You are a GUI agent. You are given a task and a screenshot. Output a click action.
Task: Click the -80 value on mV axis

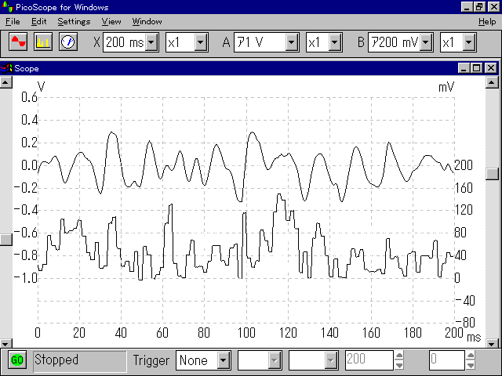tap(465, 323)
